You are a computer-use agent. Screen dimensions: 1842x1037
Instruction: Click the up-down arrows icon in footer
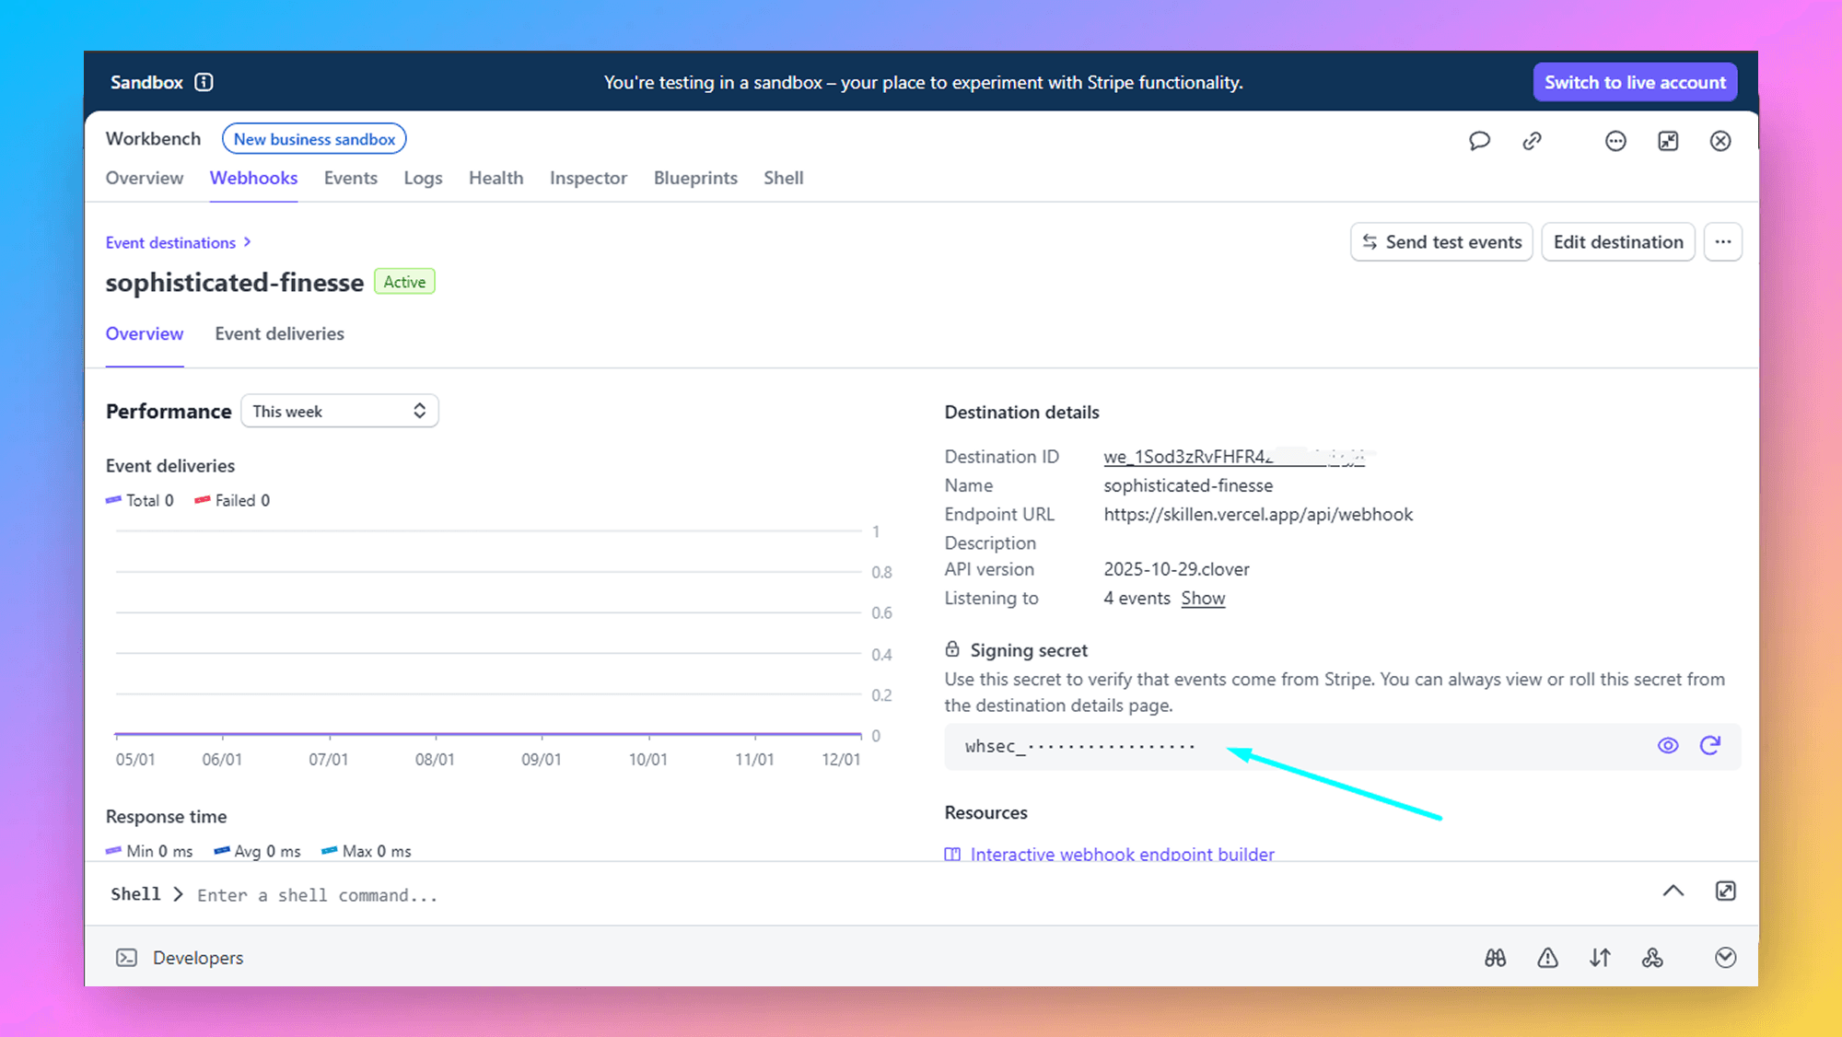pos(1600,958)
